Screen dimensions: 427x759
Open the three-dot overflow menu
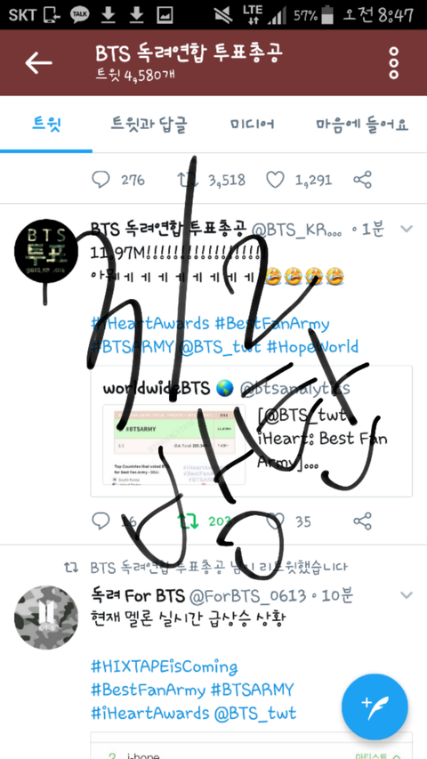pyautogui.click(x=393, y=63)
